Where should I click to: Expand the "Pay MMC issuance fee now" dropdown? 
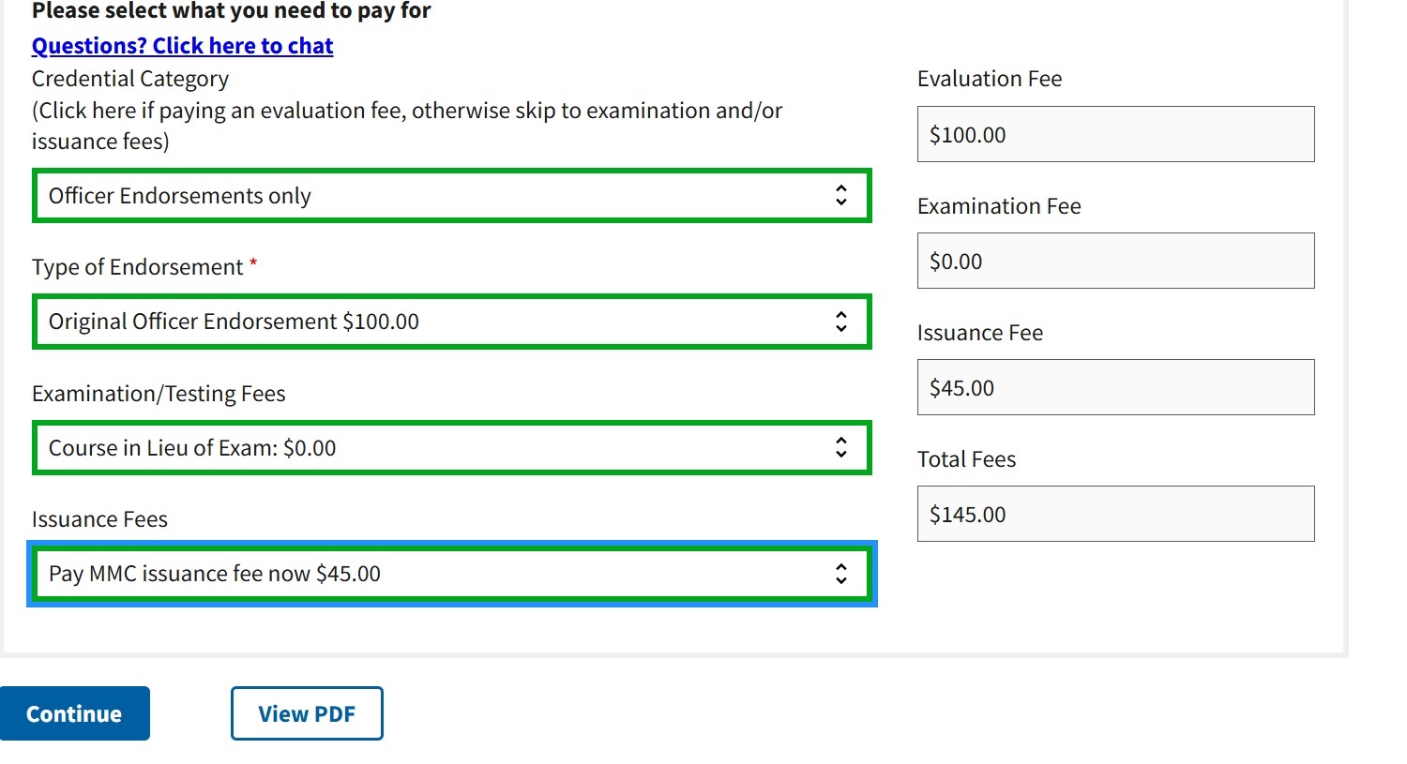click(x=431, y=574)
